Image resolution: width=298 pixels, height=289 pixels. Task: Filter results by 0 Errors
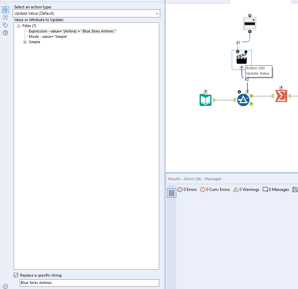[x=187, y=190]
